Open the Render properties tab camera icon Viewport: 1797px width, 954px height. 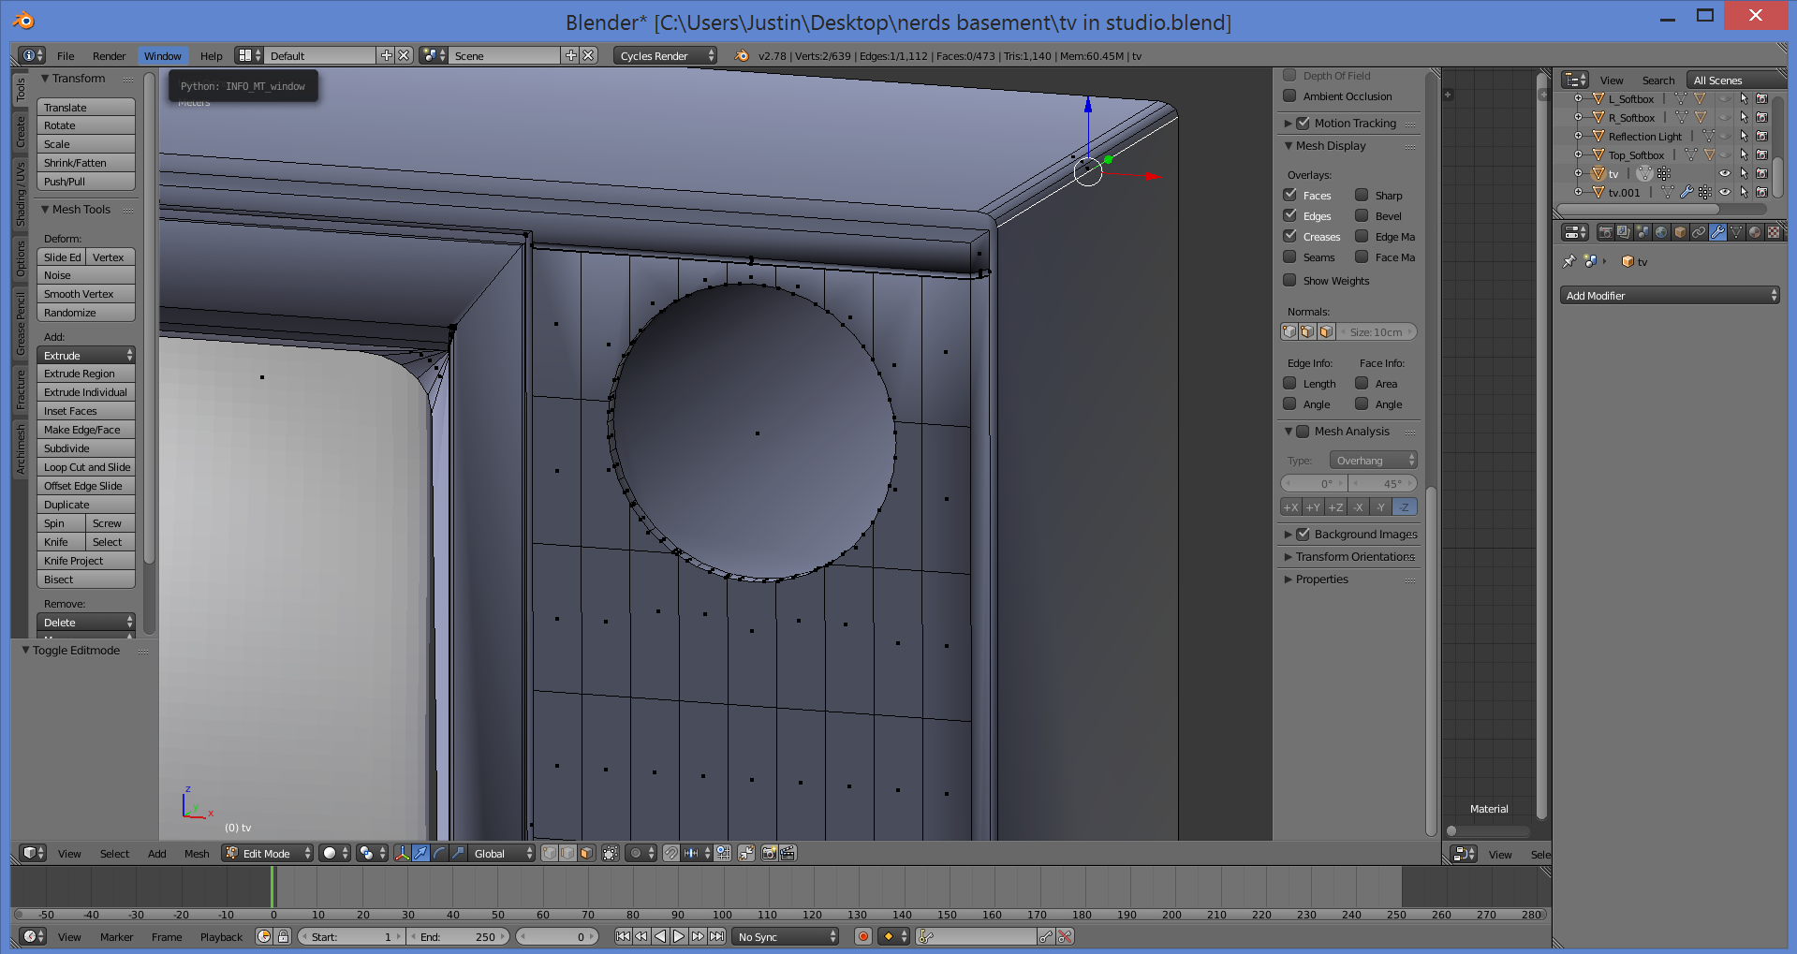point(1605,232)
